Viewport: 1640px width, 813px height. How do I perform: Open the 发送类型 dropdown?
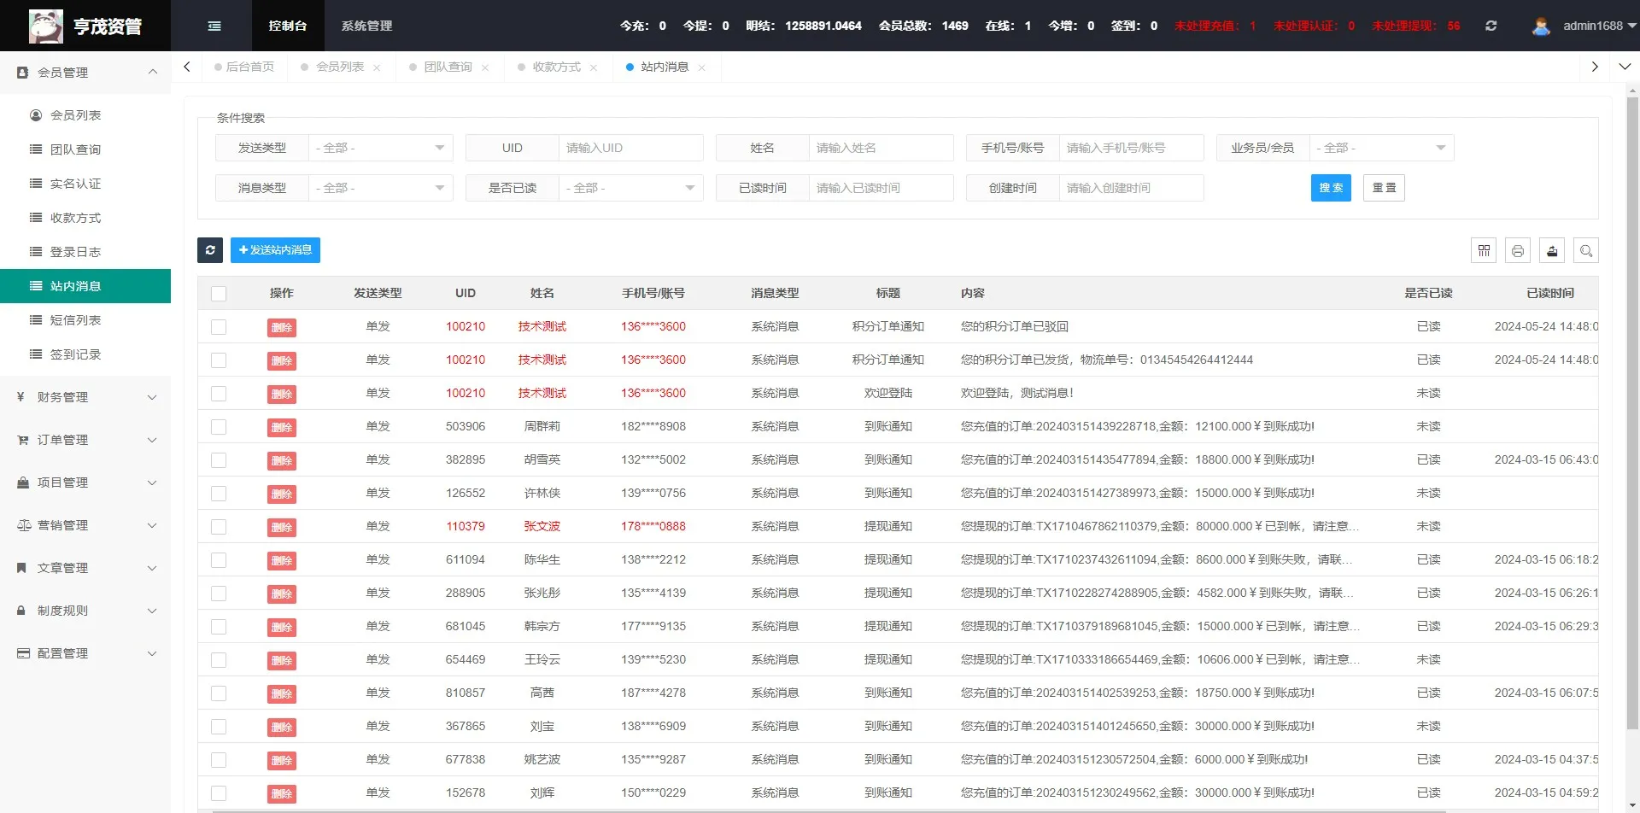click(x=380, y=148)
